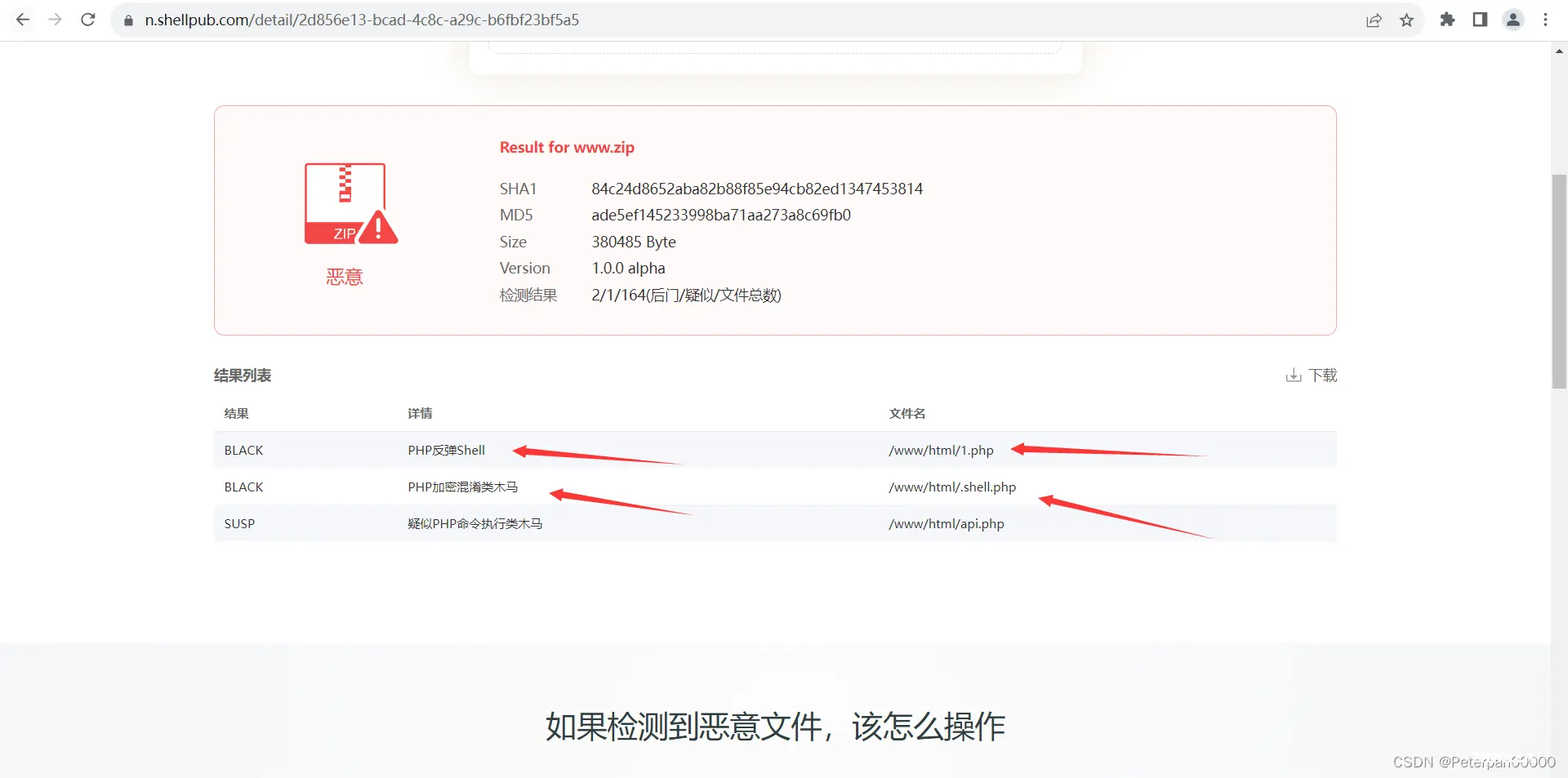Click the 380485 Byte size value

634,242
